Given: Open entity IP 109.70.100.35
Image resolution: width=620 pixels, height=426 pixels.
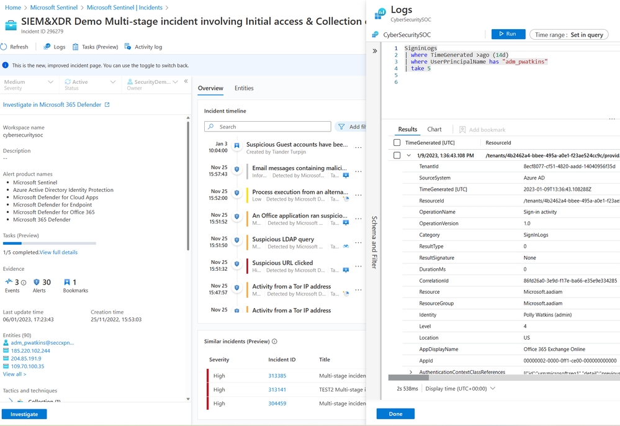Looking at the screenshot, I should coord(28,366).
